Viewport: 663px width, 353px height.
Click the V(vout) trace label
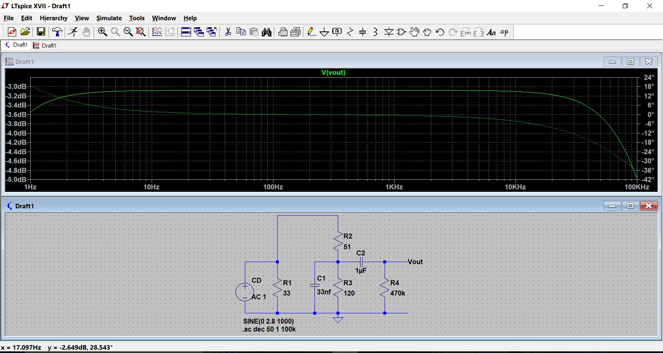333,72
